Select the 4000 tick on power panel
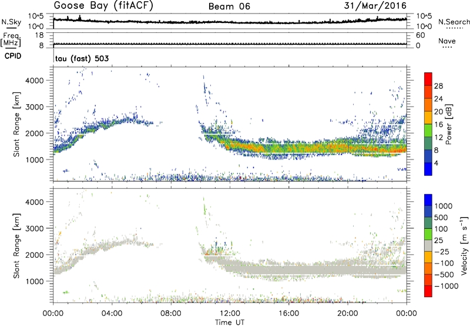470x326 pixels. click(36, 81)
